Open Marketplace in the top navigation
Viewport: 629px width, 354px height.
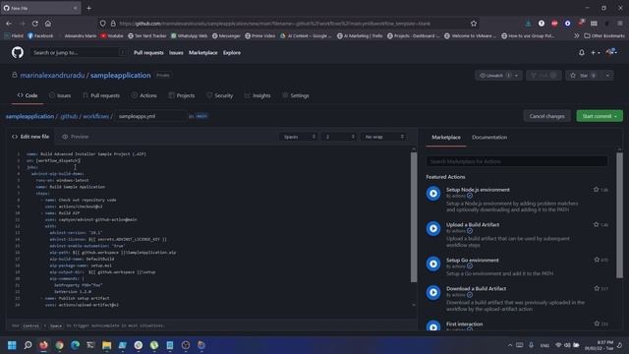click(x=203, y=52)
